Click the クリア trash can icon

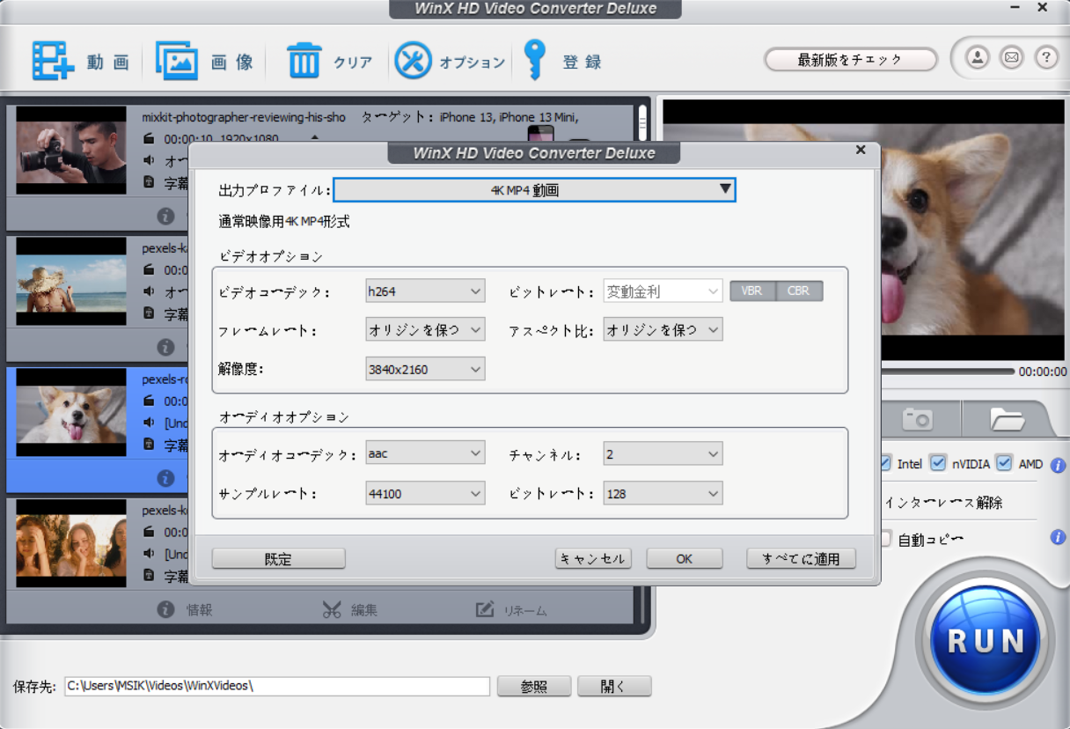click(304, 61)
